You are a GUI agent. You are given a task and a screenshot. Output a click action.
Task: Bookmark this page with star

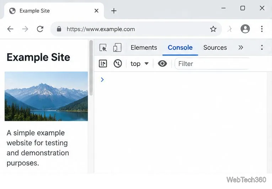(213, 29)
